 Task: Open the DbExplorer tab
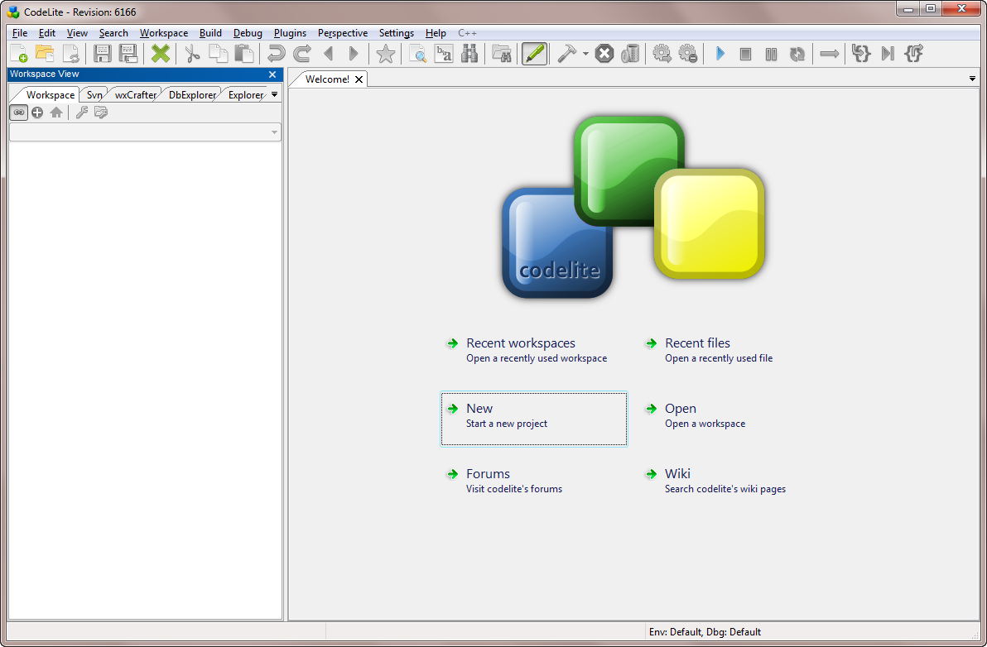point(192,95)
